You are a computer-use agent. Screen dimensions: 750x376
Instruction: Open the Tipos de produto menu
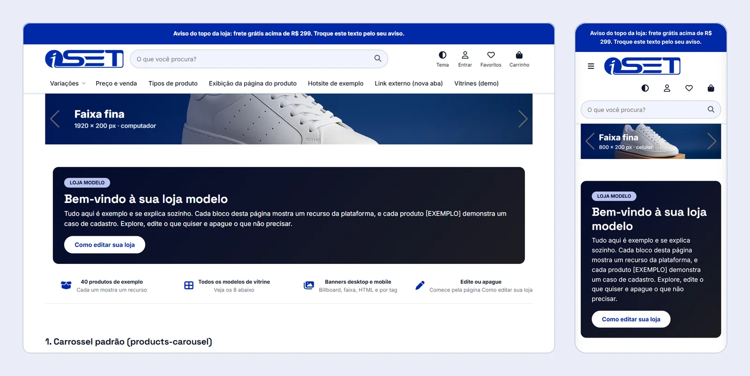click(173, 83)
